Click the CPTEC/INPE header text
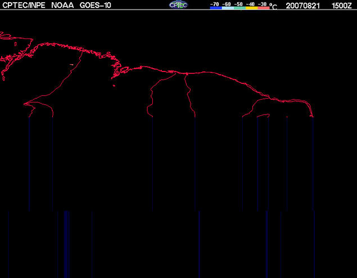This screenshot has height=278, width=357. 24,5
